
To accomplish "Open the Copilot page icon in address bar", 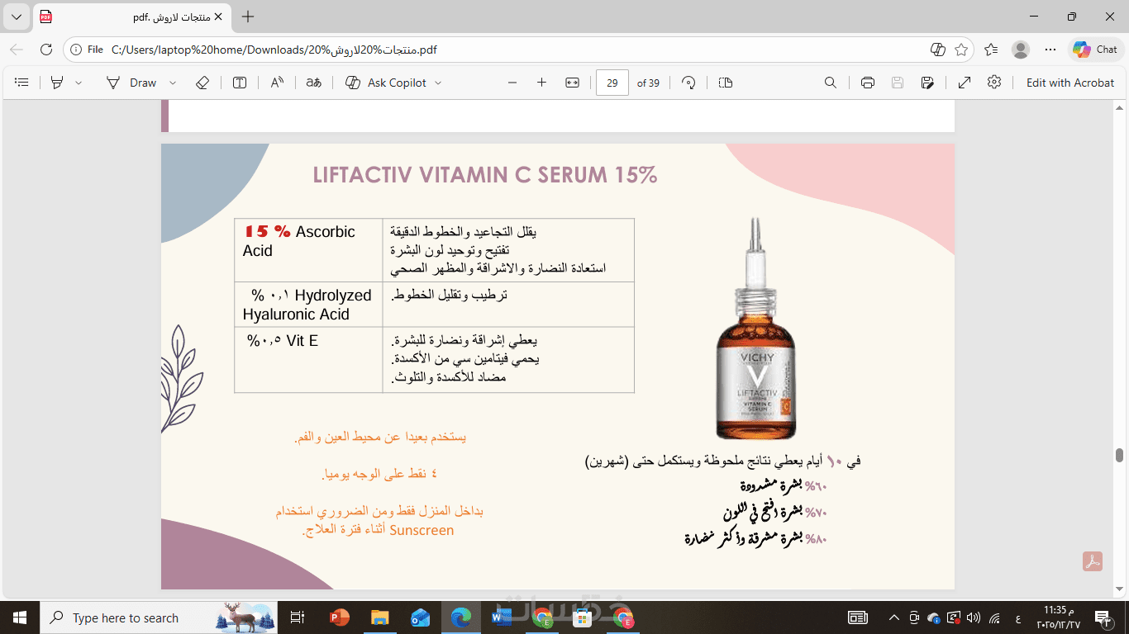I will (x=938, y=50).
